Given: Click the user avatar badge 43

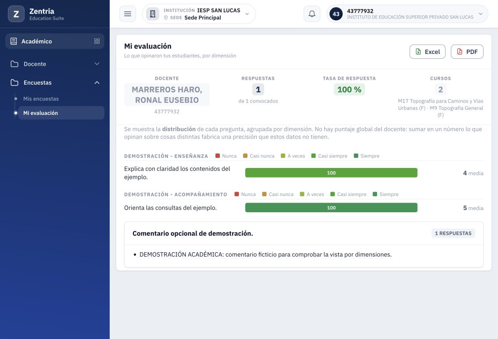Looking at the screenshot, I should (336, 14).
